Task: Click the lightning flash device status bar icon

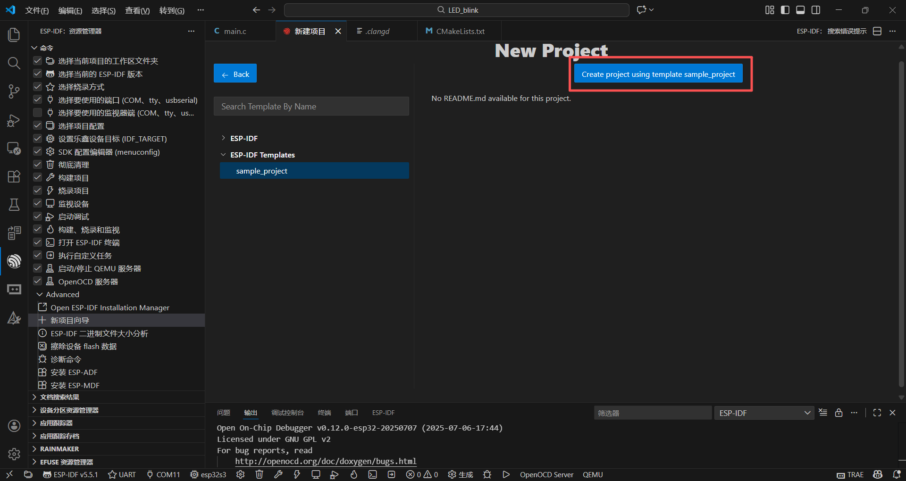Action: coord(297,474)
